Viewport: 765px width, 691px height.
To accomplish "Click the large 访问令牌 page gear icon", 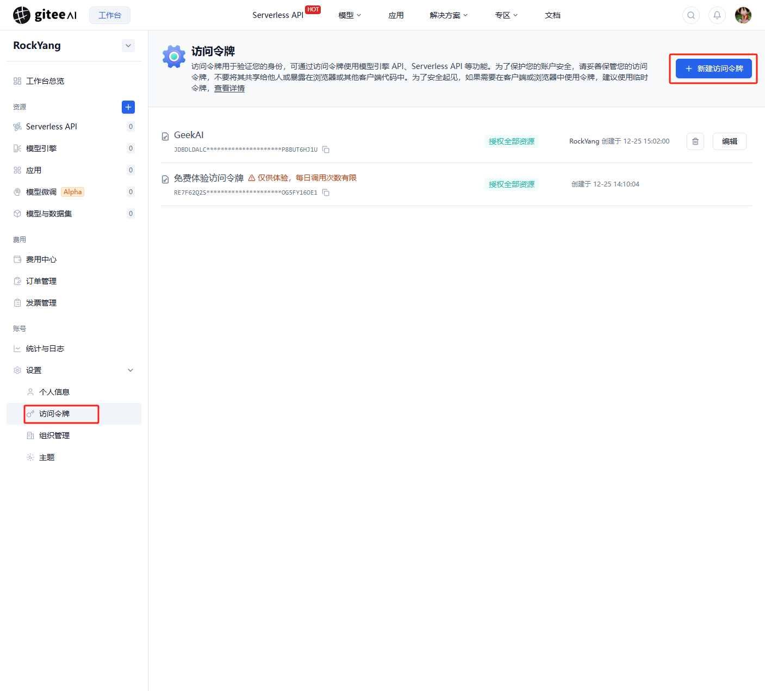I will [174, 57].
